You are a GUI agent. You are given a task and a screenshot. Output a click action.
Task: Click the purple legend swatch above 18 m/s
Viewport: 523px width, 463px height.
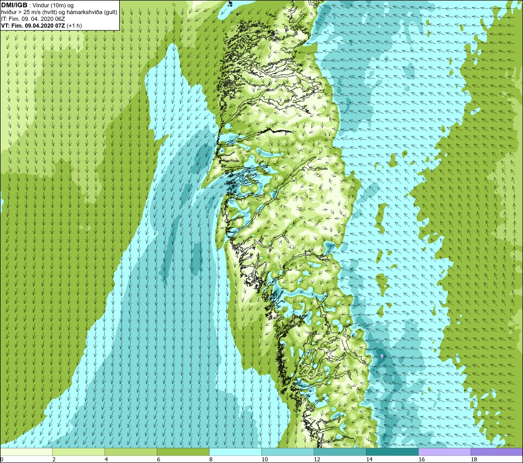click(497, 452)
